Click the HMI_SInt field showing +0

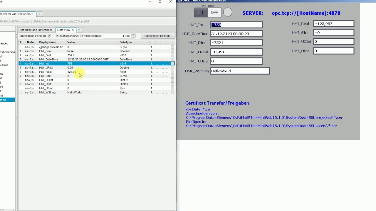tap(334, 33)
